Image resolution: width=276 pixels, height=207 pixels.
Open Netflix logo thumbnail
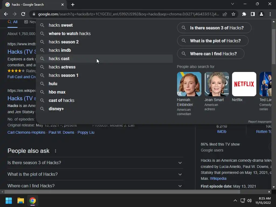point(244,84)
